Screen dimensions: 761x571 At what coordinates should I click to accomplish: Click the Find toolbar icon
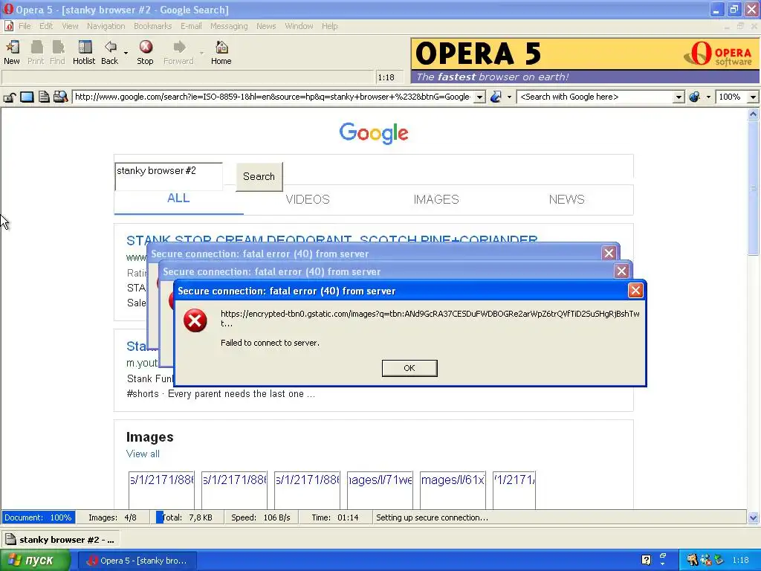click(58, 48)
